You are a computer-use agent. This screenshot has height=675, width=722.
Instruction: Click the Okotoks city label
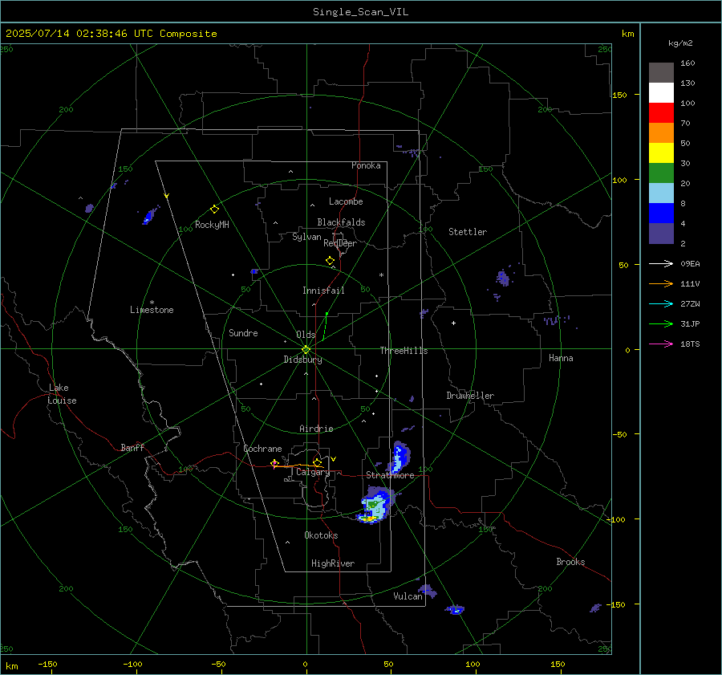click(321, 535)
